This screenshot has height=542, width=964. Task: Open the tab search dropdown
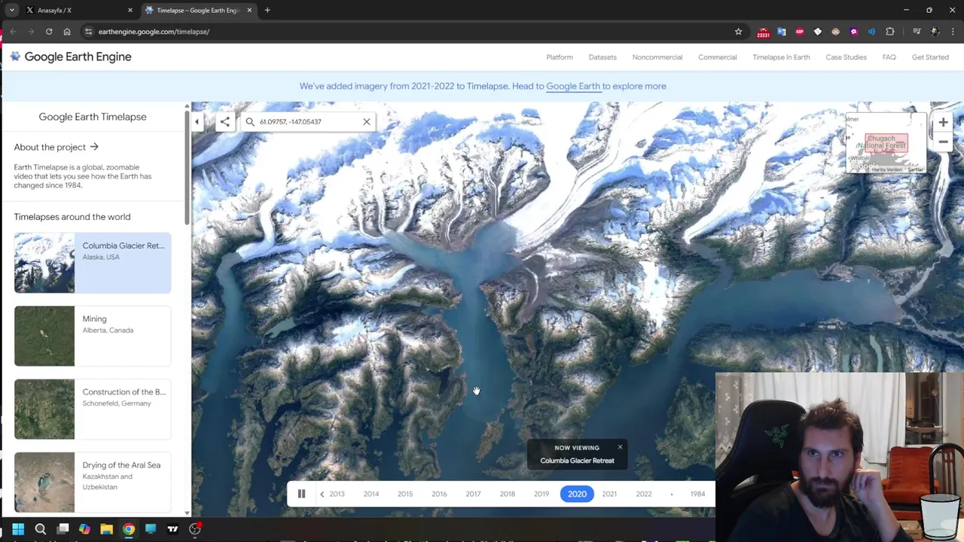(12, 10)
